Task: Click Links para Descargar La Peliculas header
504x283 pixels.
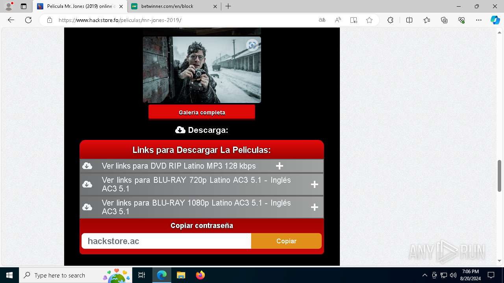Action: coord(202,150)
